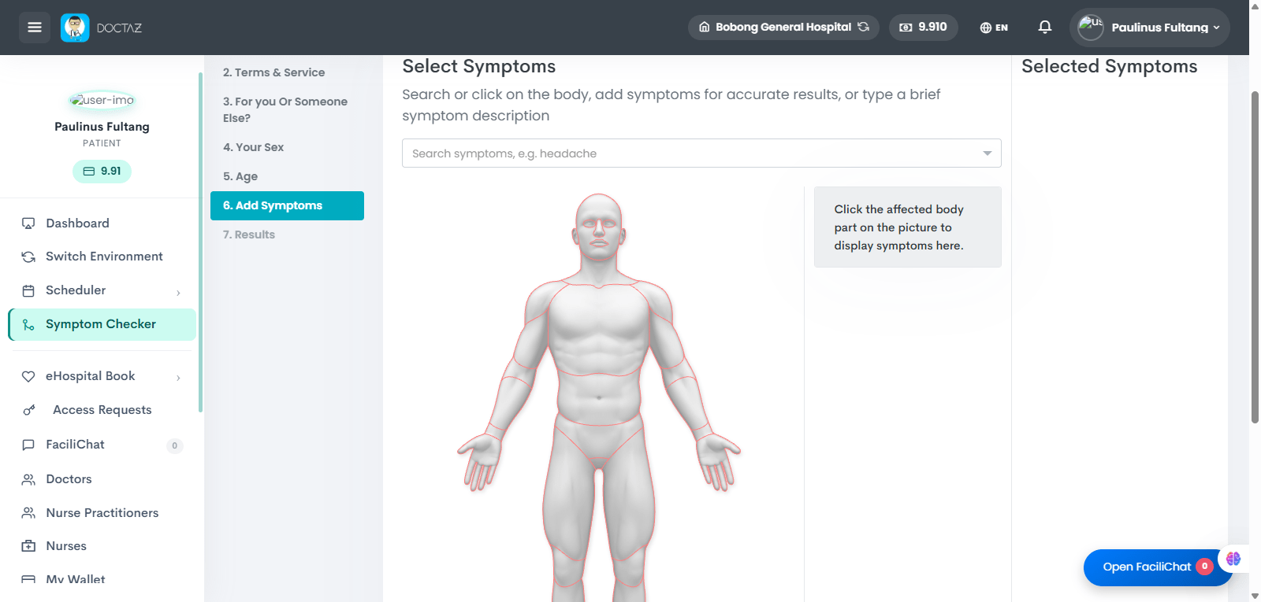Image resolution: width=1261 pixels, height=602 pixels.
Task: Click the 9.91 balance badge under profile
Action: 102,172
